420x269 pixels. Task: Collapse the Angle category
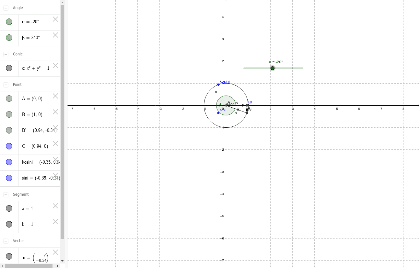pyautogui.click(x=6, y=8)
